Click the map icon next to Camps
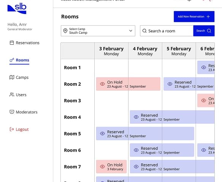Viewport: 222px width, 182px height. (x=12, y=77)
